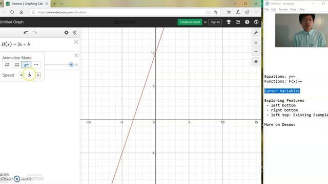Image resolution: width=328 pixels, height=184 pixels.
Task: Reset graph to default viewport with home icon
Action: click(256, 61)
